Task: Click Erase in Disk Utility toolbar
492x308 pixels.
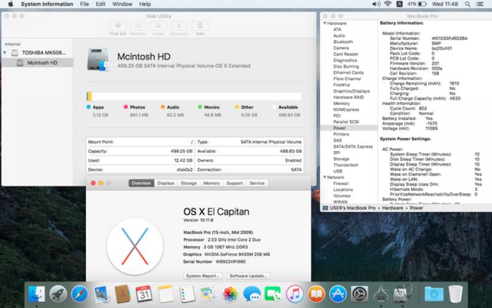Action: point(159,28)
